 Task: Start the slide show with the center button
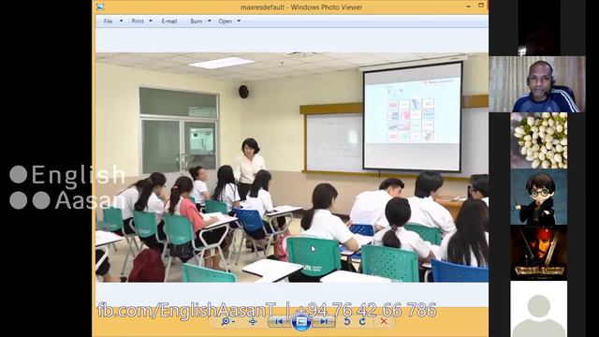[301, 322]
